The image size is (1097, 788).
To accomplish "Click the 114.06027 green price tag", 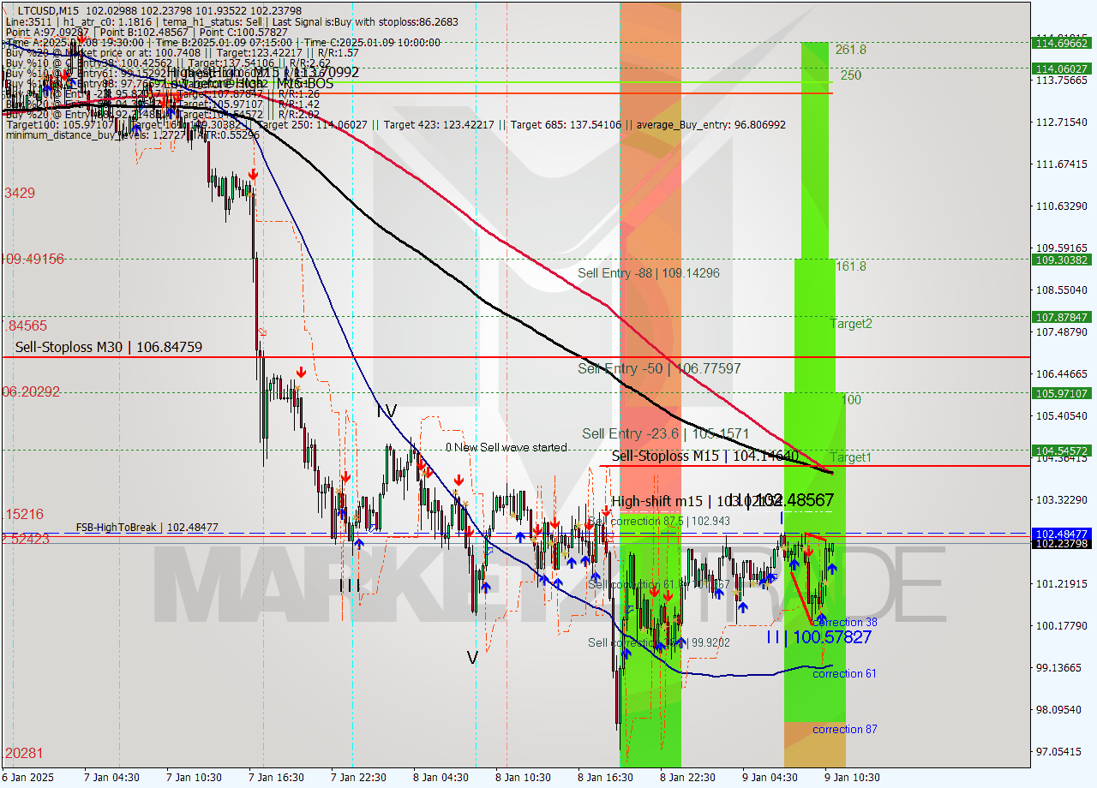I will [x=1062, y=69].
